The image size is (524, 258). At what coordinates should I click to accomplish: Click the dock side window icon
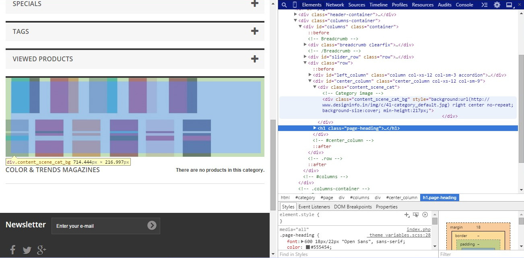click(x=509, y=5)
